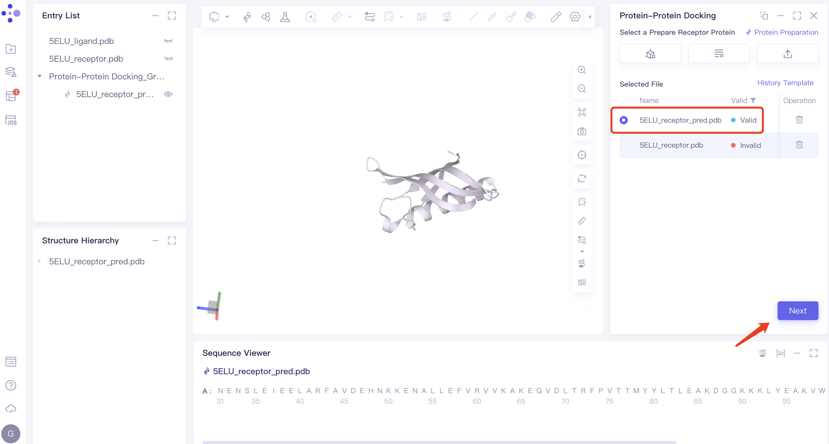829x444 pixels.
Task: Reset the view with the refresh icon
Action: [x=582, y=179]
